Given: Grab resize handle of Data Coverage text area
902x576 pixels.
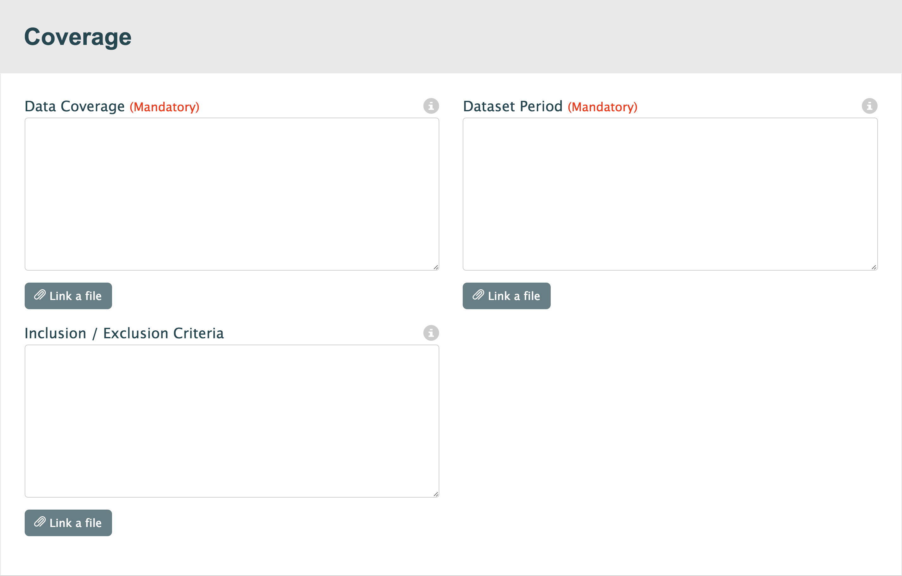Looking at the screenshot, I should (x=435, y=267).
